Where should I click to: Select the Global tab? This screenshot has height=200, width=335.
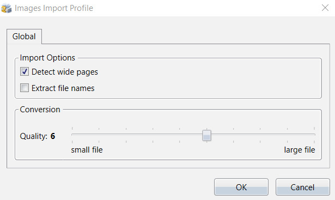[24, 37]
